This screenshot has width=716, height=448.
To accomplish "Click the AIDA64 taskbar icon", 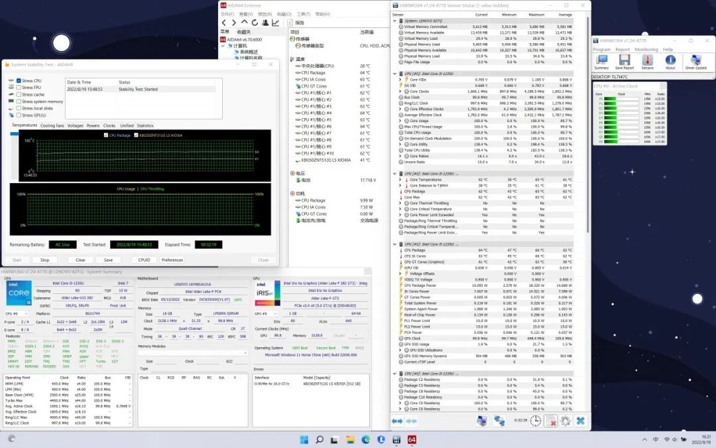I will (412, 439).
